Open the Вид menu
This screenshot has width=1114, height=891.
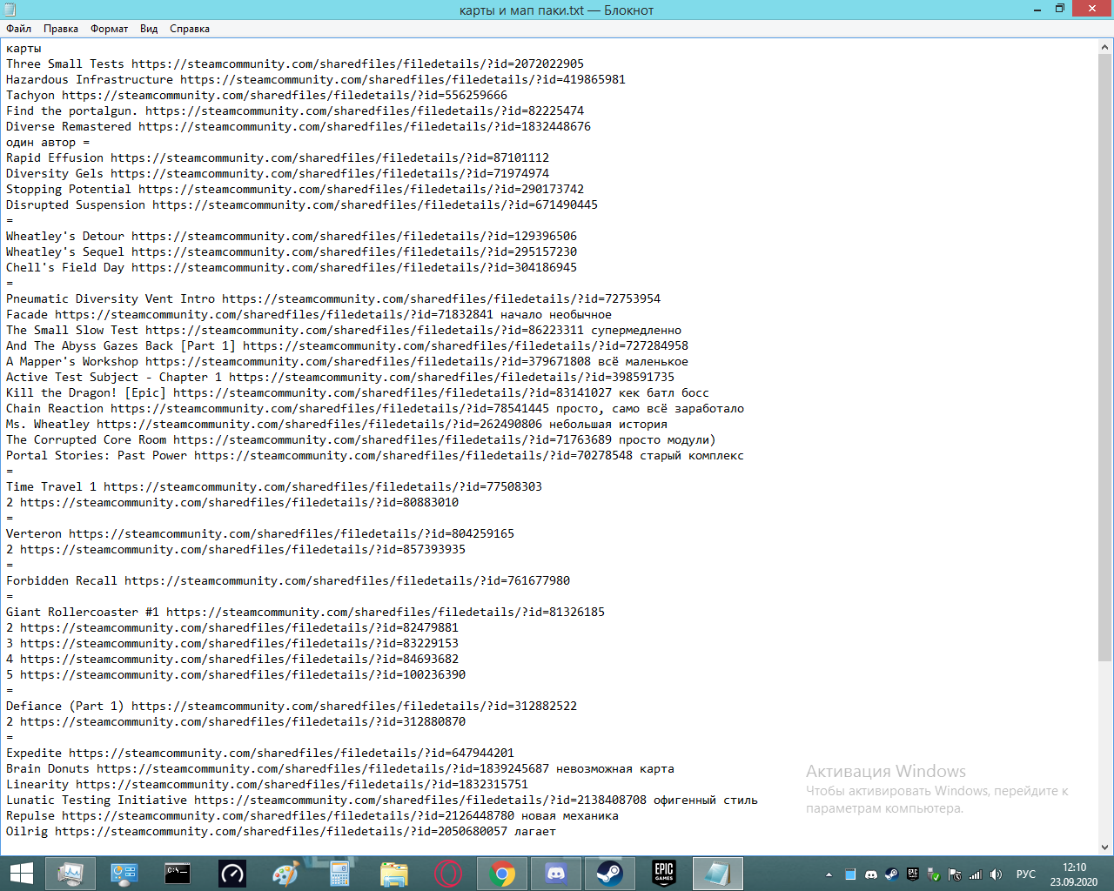tap(149, 29)
